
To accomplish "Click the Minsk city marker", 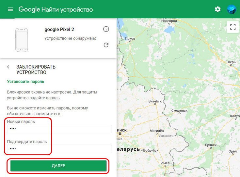I will pyautogui.click(x=120, y=133).
